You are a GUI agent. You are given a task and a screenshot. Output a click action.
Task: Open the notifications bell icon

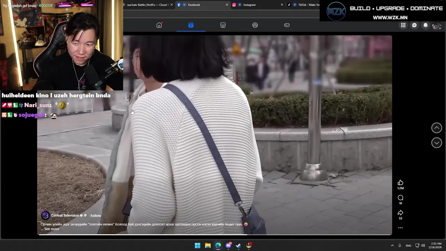[425, 25]
